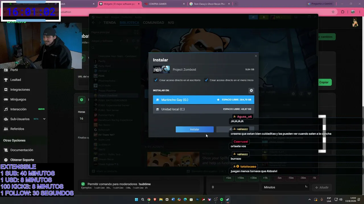The width and height of the screenshot is (364, 204).
Task: Click the blue Instalar button
Action: point(195,129)
